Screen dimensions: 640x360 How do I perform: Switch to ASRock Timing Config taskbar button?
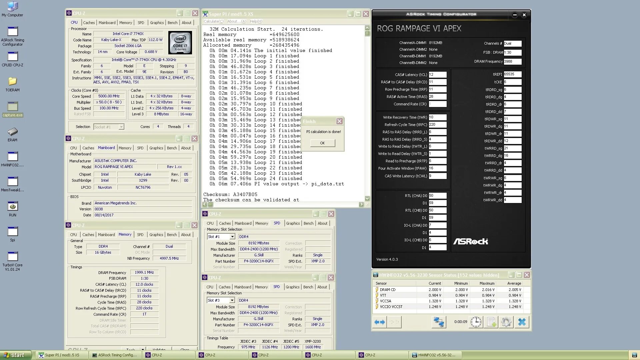(116, 355)
